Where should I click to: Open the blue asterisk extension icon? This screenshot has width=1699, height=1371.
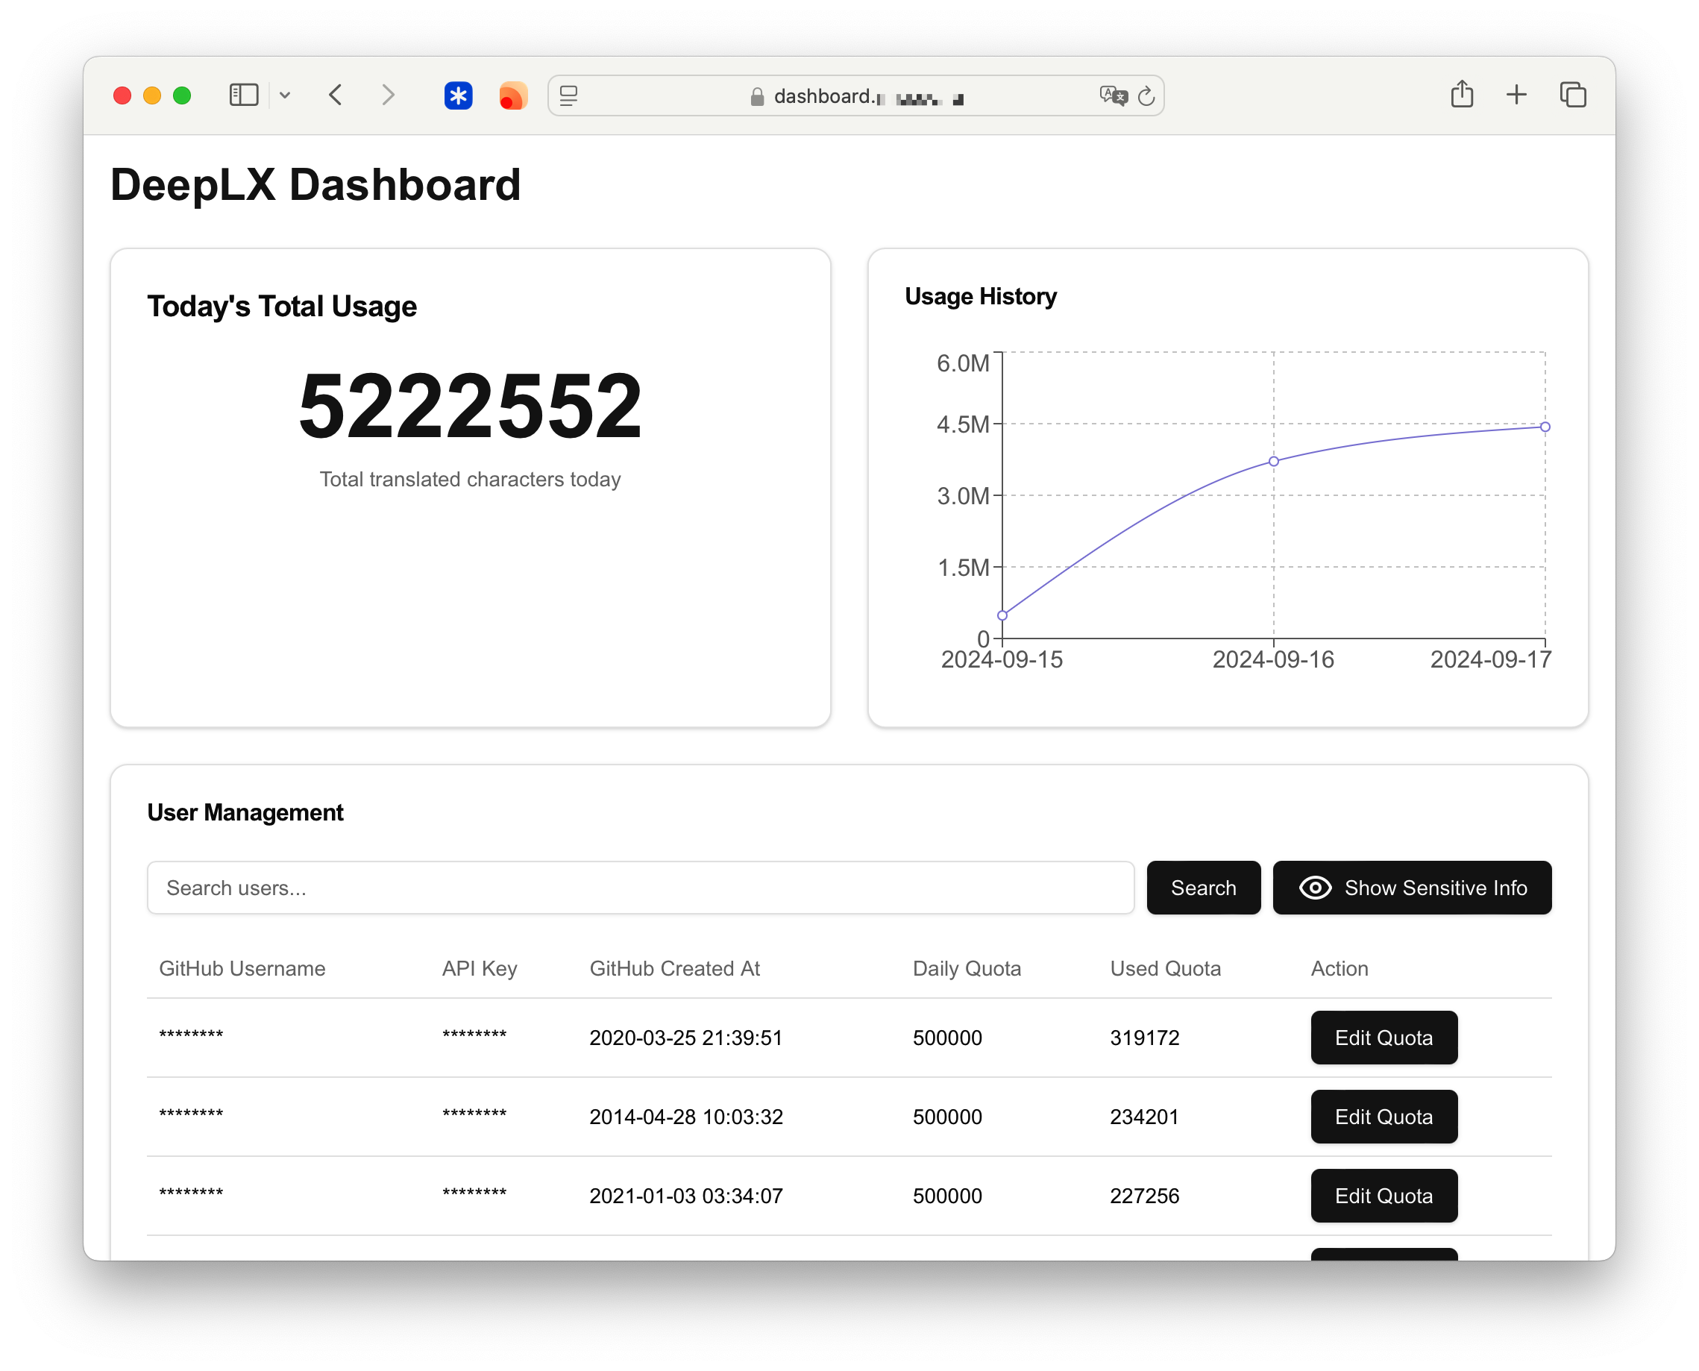458,95
